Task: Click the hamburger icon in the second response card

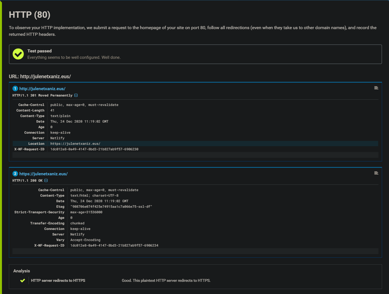Action: point(376,173)
